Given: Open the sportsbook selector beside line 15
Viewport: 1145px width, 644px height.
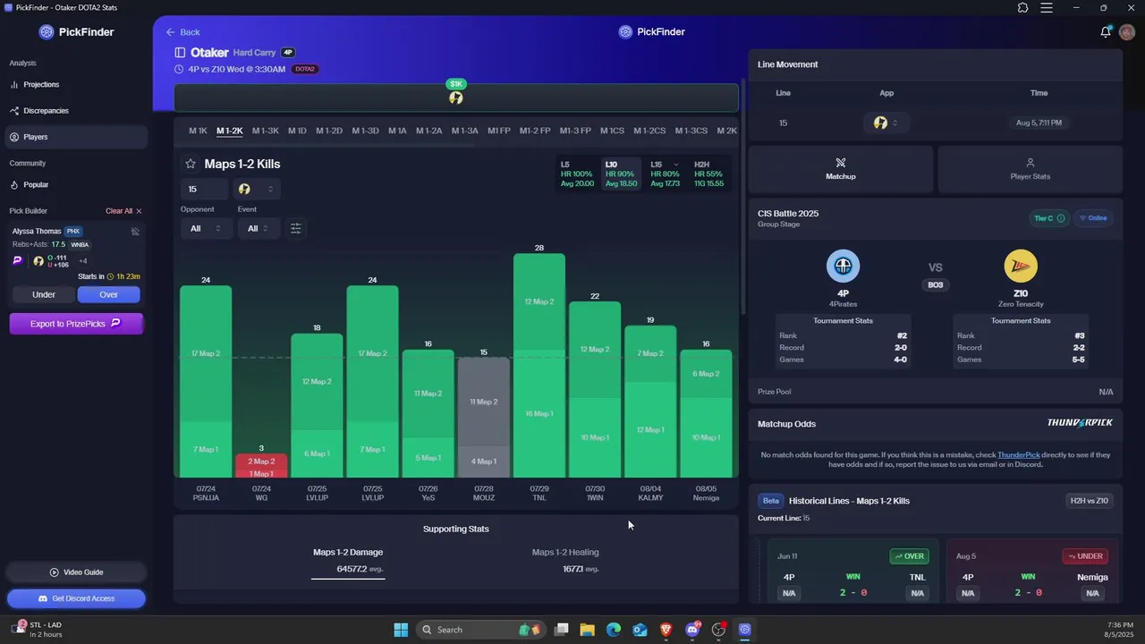Looking at the screenshot, I should (x=256, y=189).
